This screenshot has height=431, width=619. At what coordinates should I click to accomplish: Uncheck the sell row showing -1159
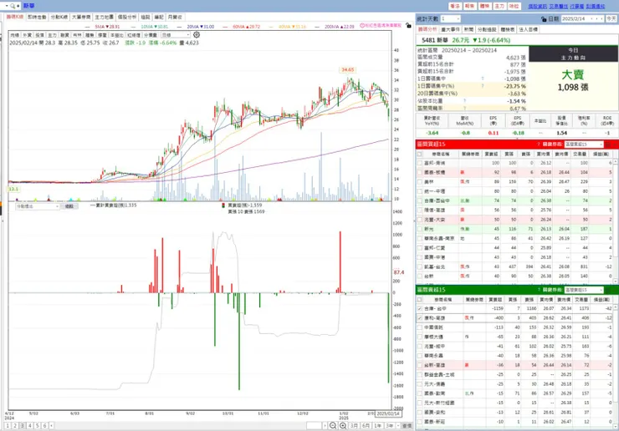[x=420, y=309]
